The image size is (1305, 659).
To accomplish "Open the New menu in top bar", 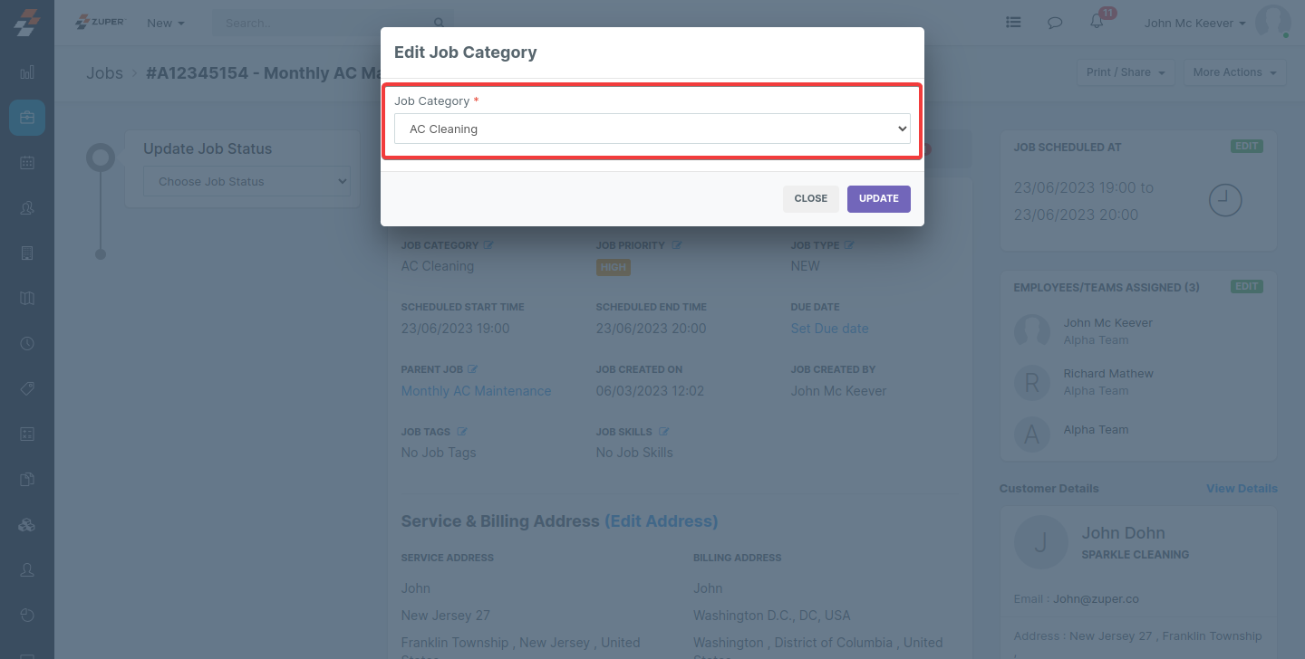I will [x=166, y=23].
